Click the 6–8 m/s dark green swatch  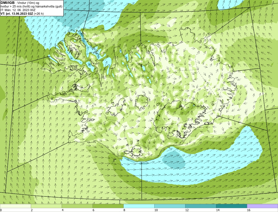[x=108, y=206]
